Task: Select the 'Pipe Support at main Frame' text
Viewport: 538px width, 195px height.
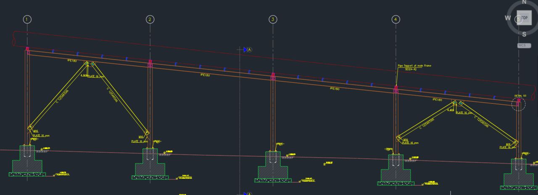Action: point(414,66)
